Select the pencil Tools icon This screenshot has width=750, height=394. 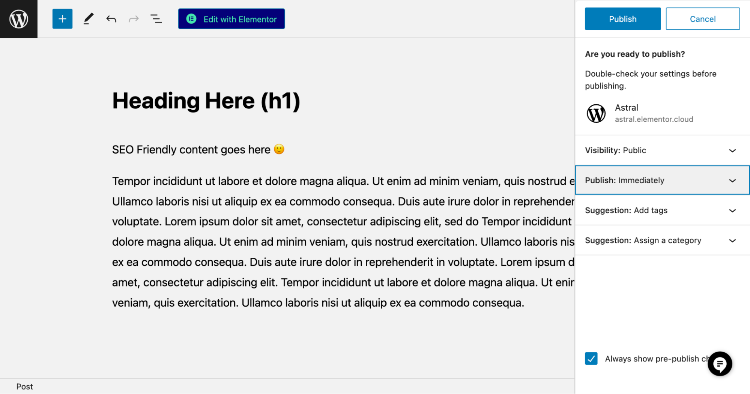click(88, 19)
